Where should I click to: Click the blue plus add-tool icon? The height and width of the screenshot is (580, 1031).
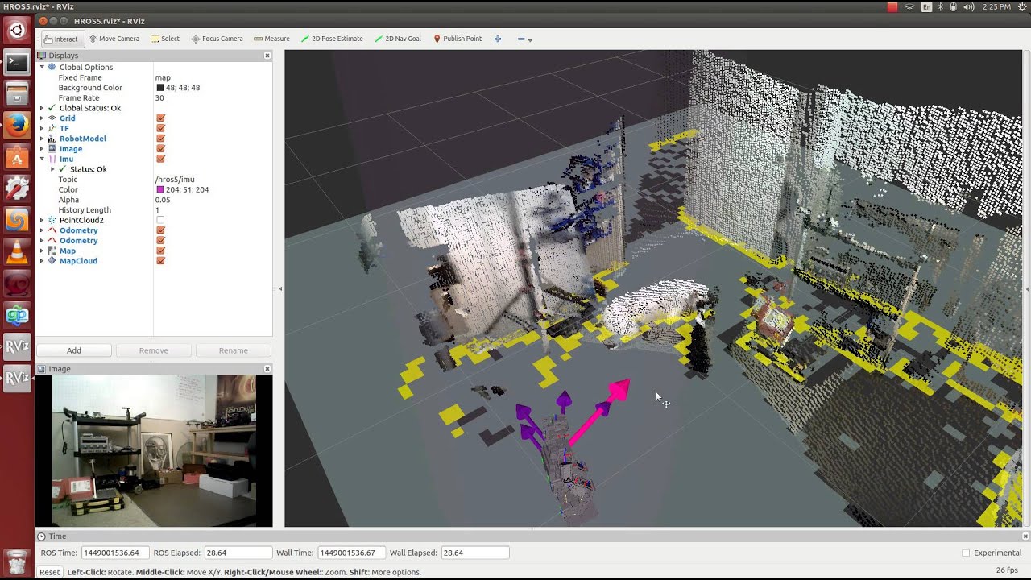[498, 39]
